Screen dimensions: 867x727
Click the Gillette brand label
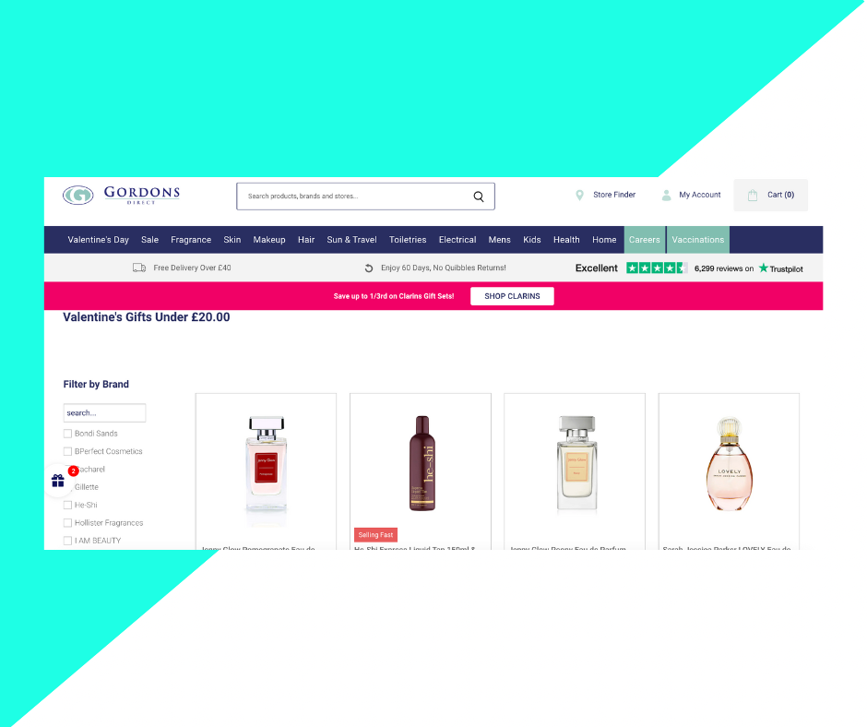pos(87,487)
